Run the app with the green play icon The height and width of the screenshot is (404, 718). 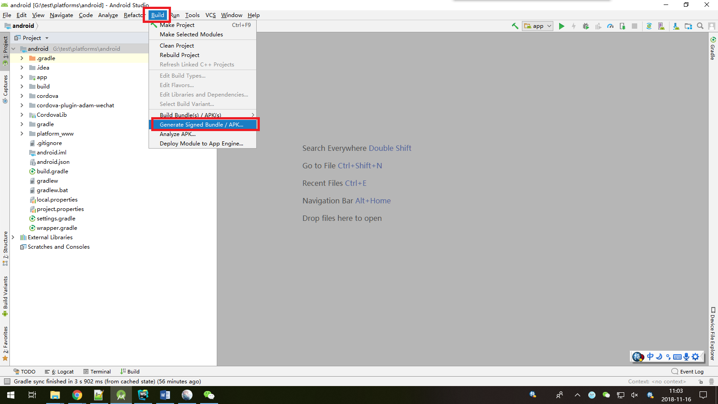(x=561, y=26)
